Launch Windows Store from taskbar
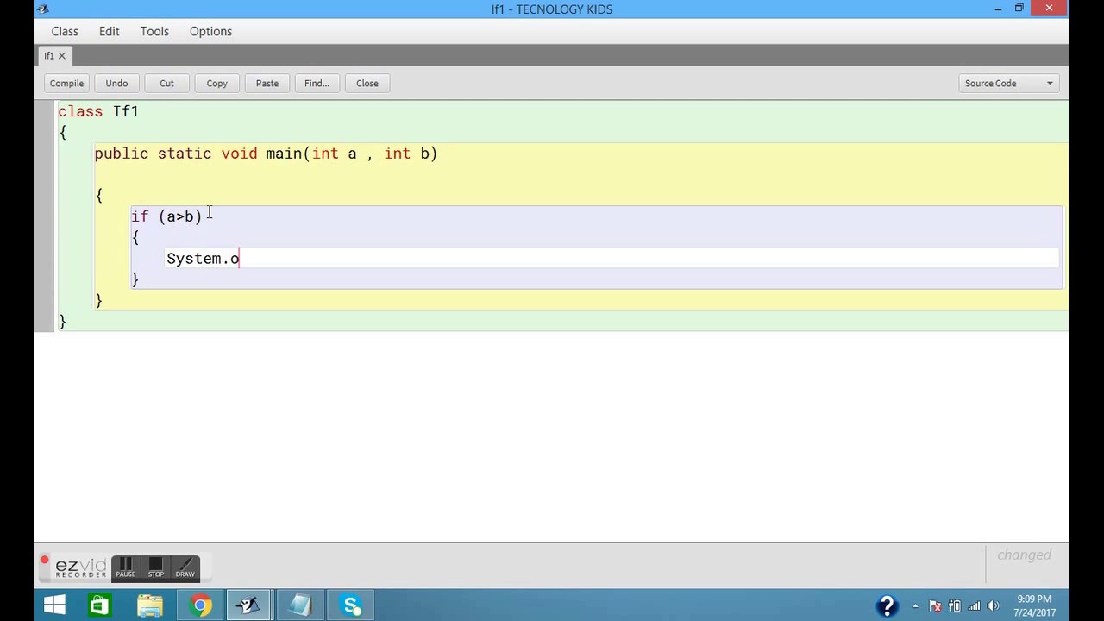The width and height of the screenshot is (1104, 621). 99,605
